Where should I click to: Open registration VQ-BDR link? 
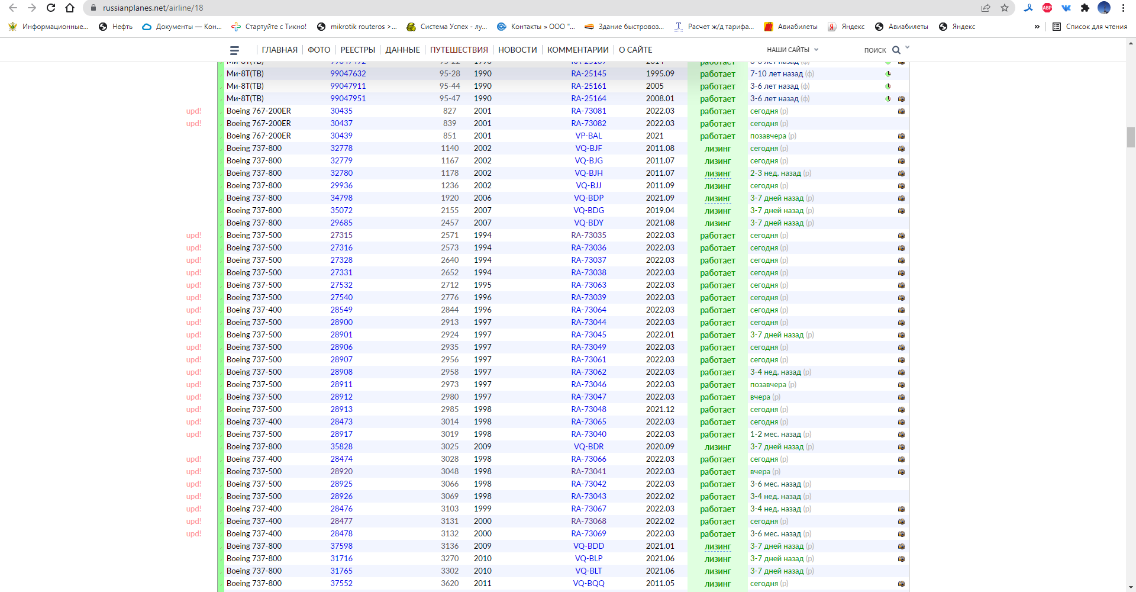(589, 446)
